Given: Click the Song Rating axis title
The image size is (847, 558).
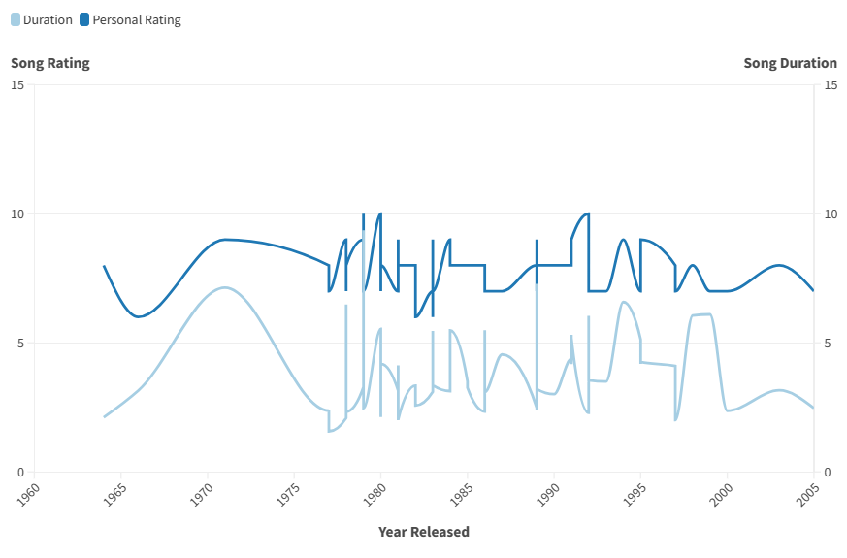Looking at the screenshot, I should tap(50, 63).
